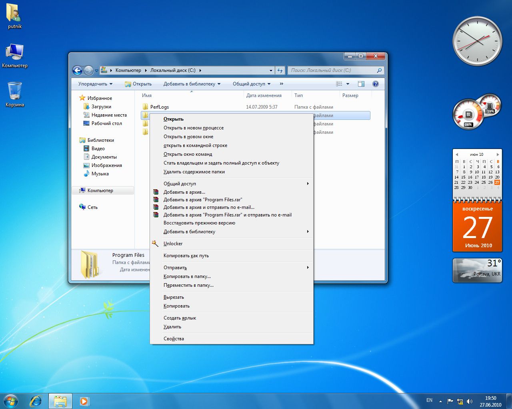Open the view options dropdown arrow
The height and width of the screenshot is (409, 512).
point(348,84)
